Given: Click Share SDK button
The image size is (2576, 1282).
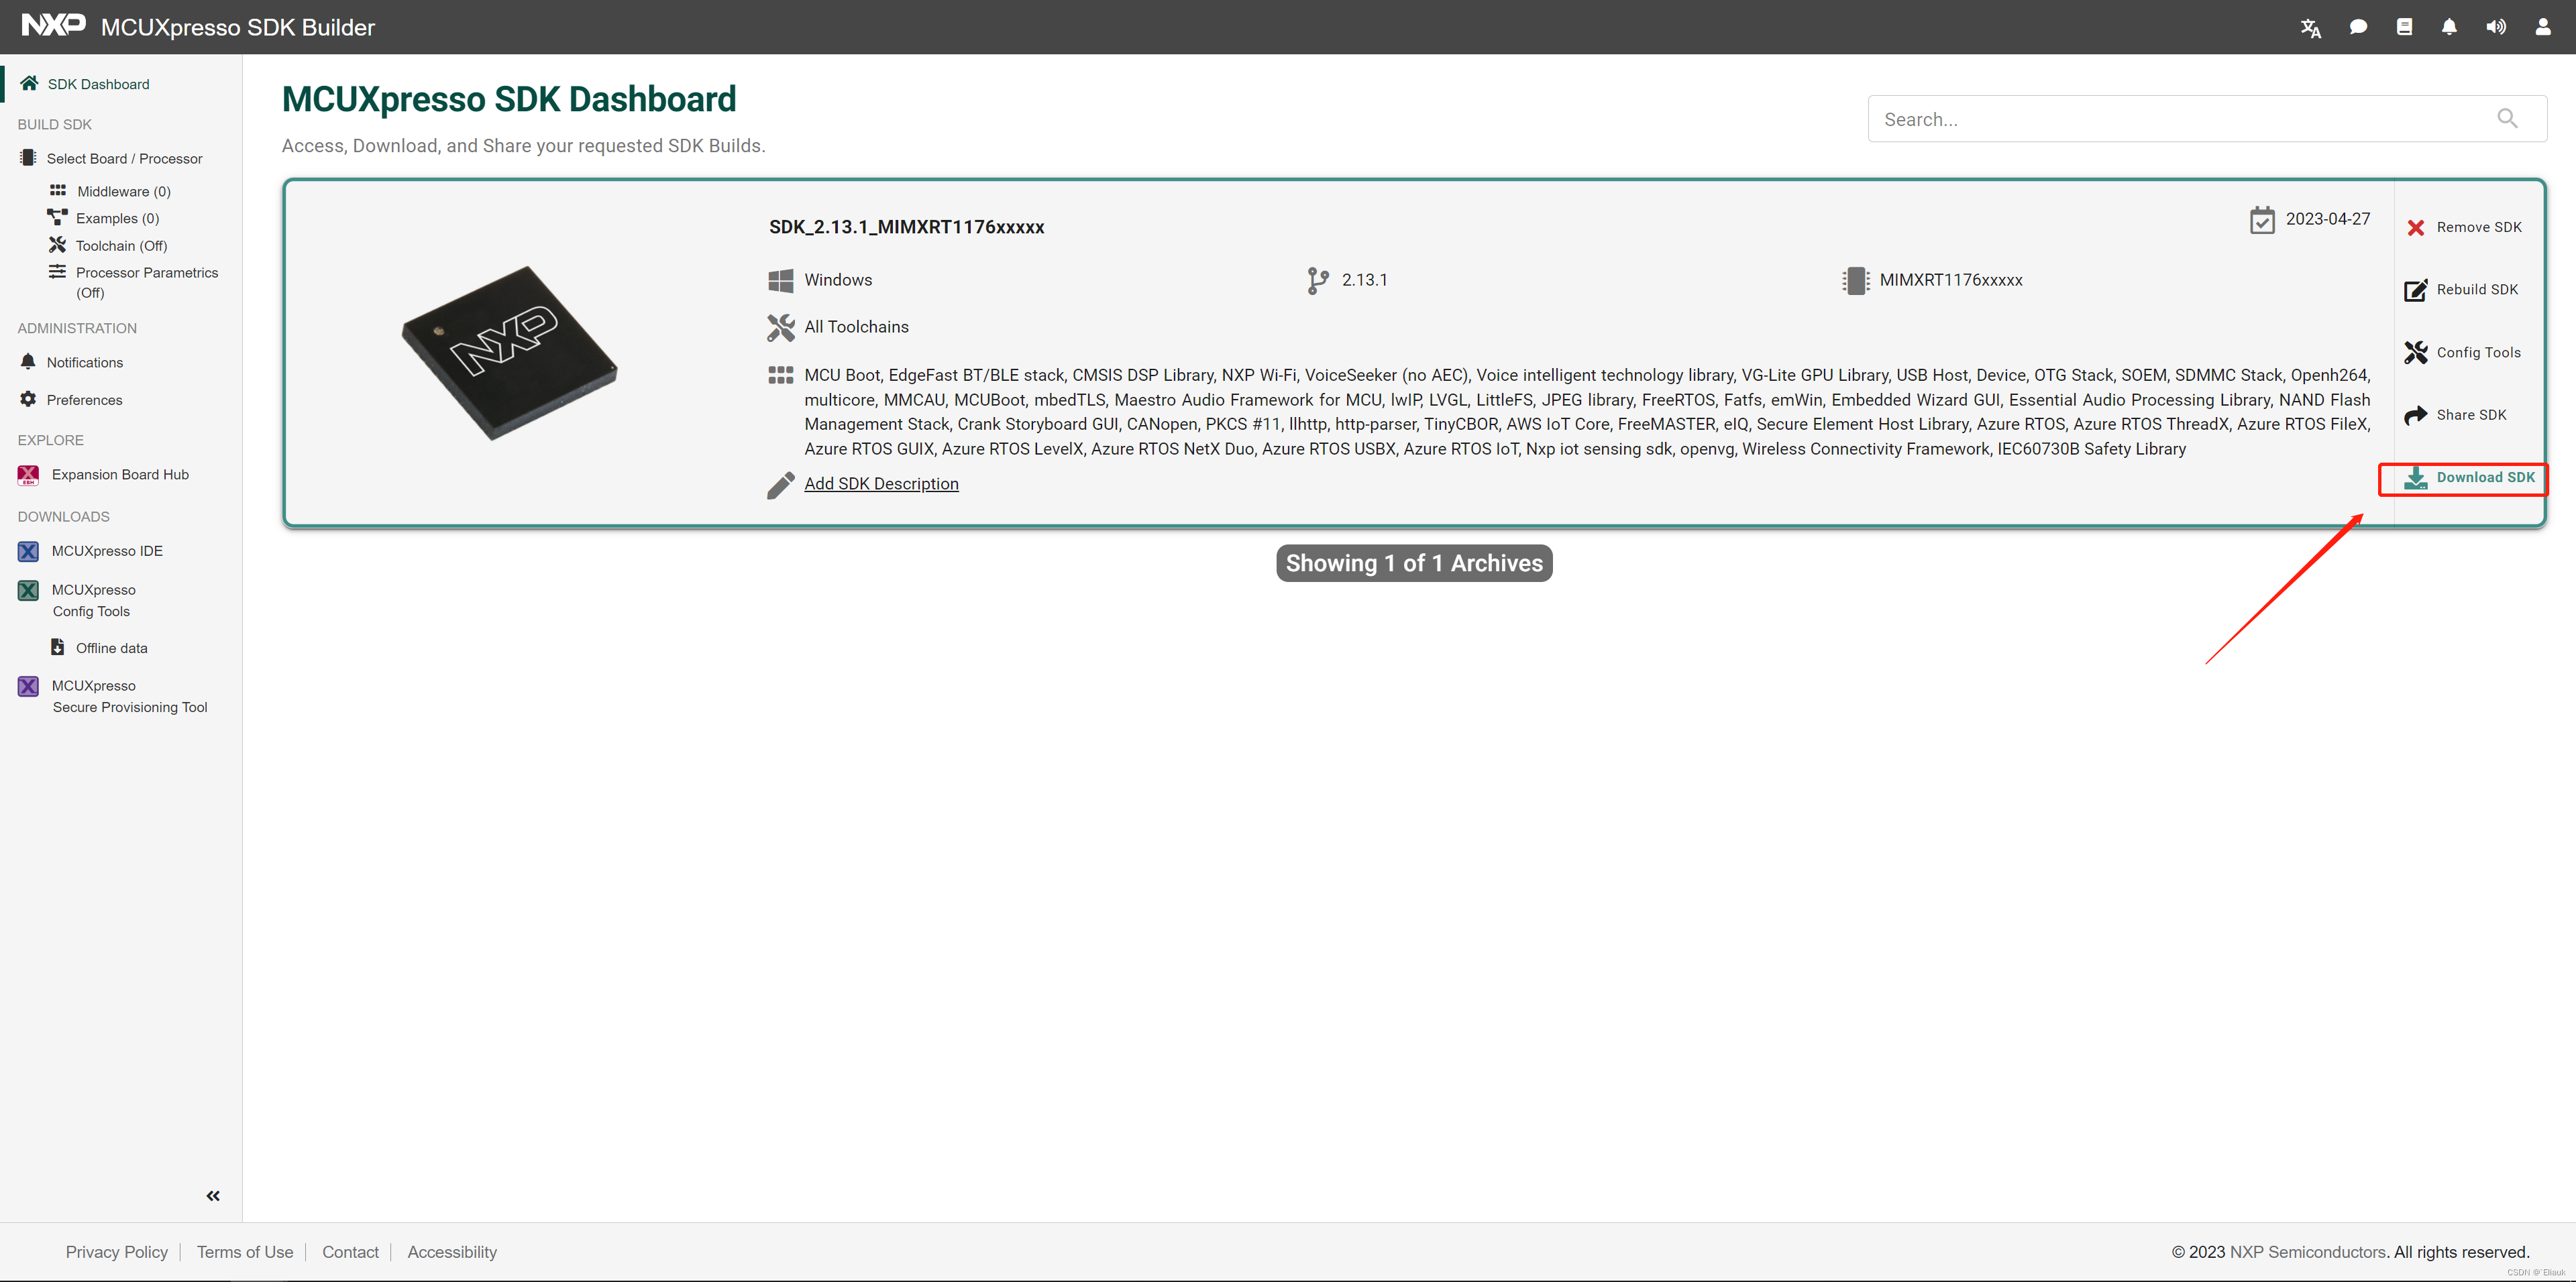Looking at the screenshot, I should 2455,414.
